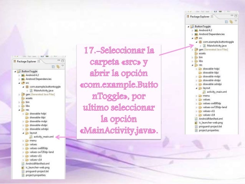This screenshot has height=184, width=245.
Task: Collapse layout folder in left panel
Action: (x=23, y=133)
